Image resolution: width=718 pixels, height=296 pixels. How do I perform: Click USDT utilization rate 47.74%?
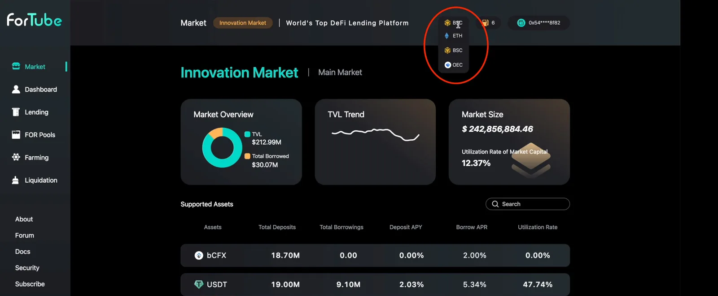pos(538,284)
